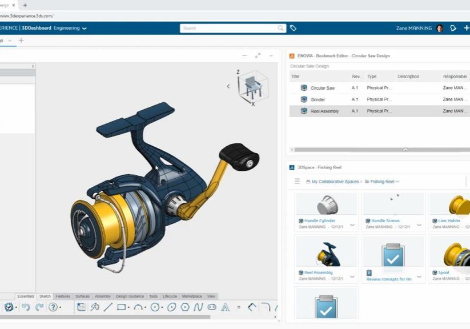Select the Arc sketch tool
The height and width of the screenshot is (329, 470).
pyautogui.click(x=139, y=307)
